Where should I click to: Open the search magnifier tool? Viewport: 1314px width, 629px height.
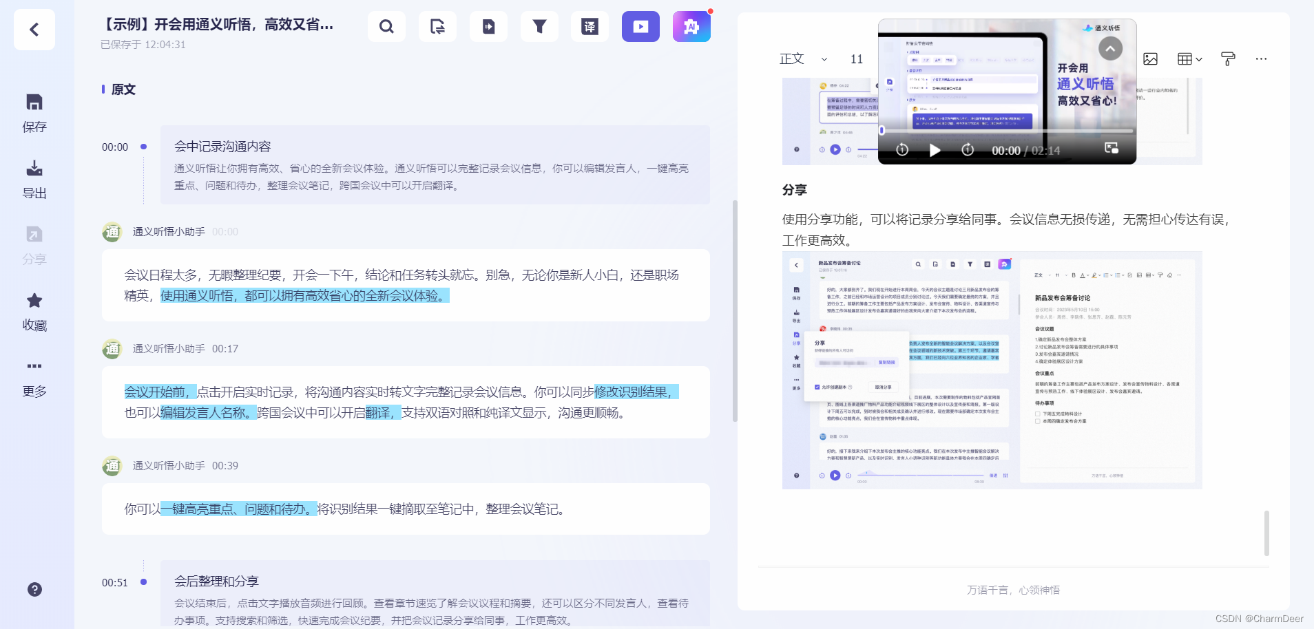pos(386,27)
